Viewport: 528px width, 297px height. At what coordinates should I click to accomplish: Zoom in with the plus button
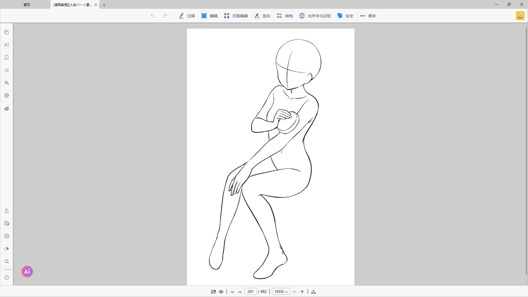click(x=302, y=292)
